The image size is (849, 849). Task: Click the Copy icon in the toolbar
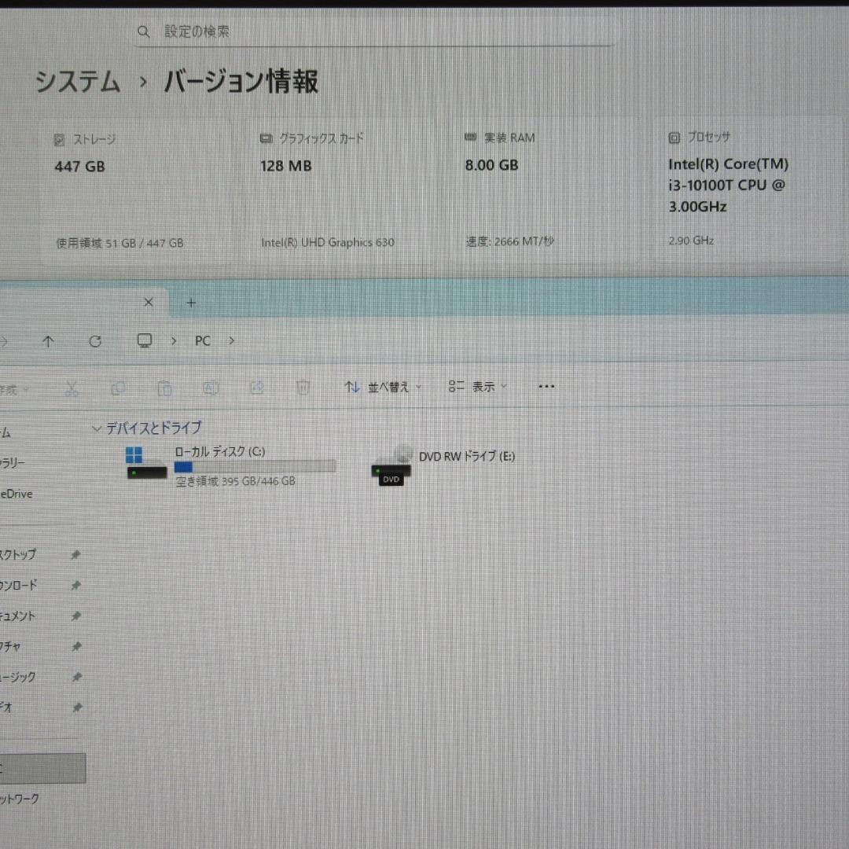(118, 387)
